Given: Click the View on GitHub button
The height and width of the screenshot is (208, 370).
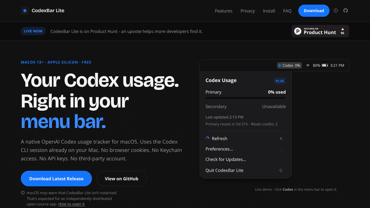Looking at the screenshot, I should pyautogui.click(x=121, y=179).
